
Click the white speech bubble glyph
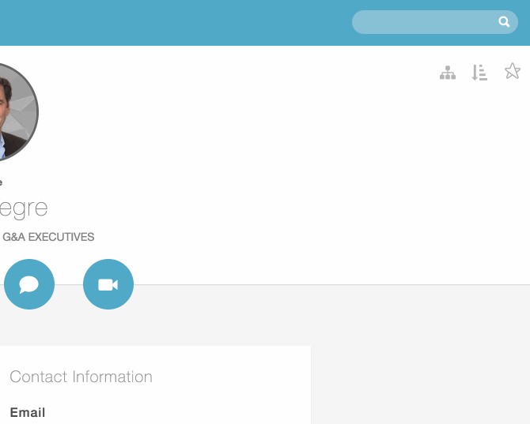[29, 284]
